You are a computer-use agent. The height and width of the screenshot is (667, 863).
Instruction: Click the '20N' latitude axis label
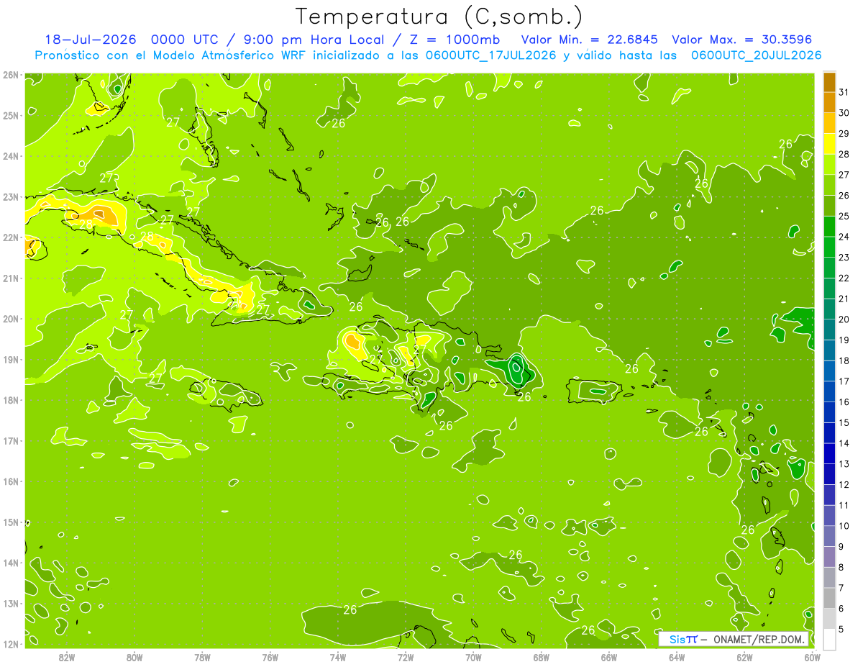[x=10, y=319]
